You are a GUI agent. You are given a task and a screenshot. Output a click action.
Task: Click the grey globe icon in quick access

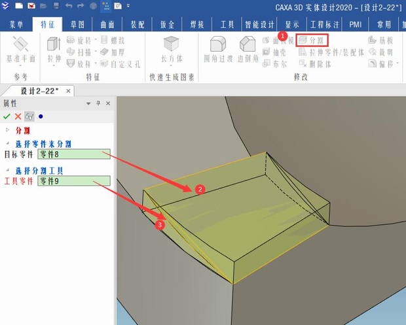[93, 6]
